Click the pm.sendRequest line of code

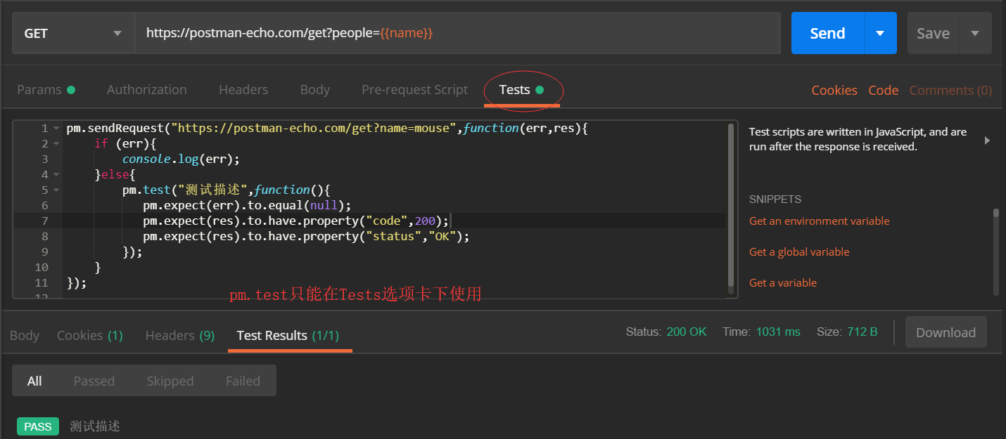tap(326, 129)
